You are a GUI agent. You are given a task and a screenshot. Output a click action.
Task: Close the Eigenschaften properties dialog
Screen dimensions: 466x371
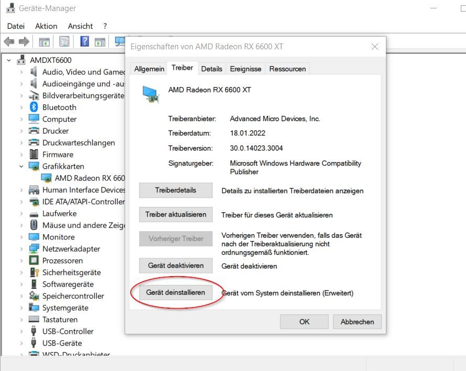tap(375, 47)
